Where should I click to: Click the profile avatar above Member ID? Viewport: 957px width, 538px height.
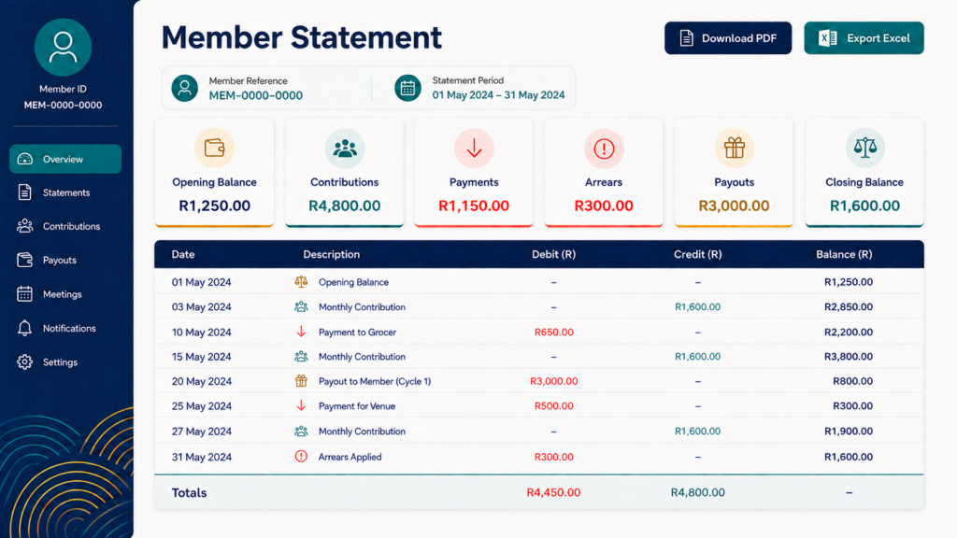point(63,48)
